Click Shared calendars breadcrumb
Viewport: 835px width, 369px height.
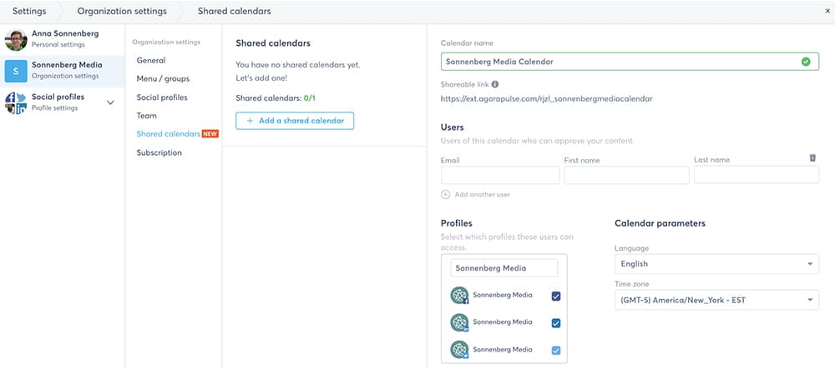pos(235,11)
